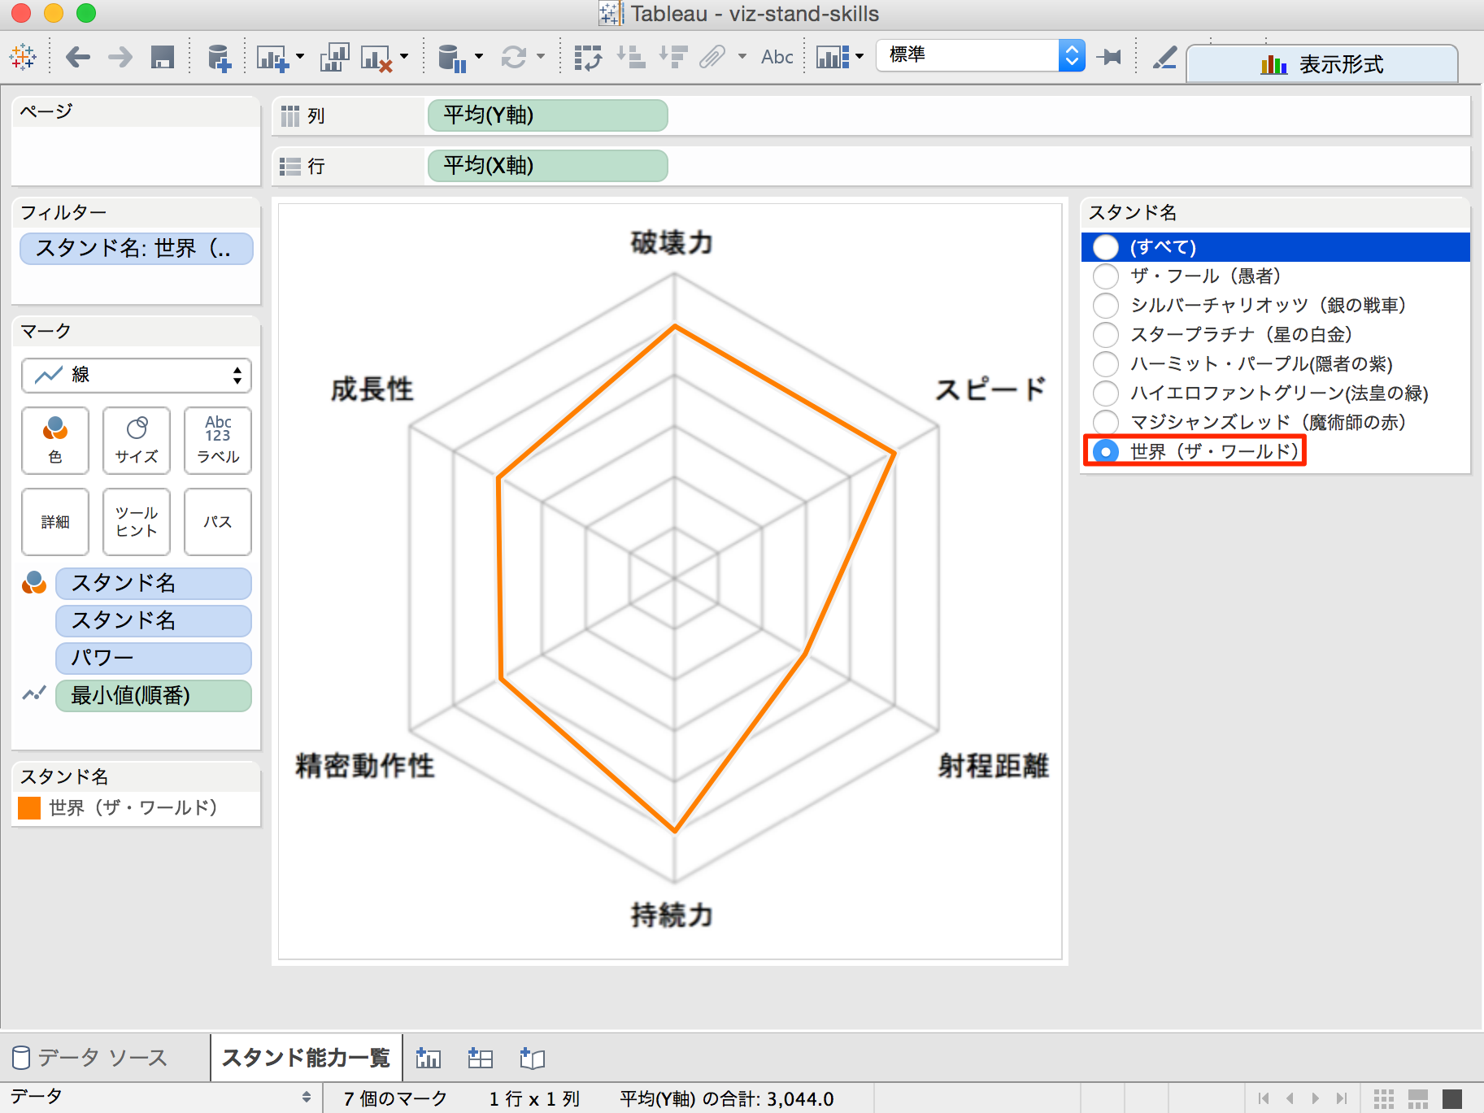Select シルバーチャリオッツ radio option

[x=1106, y=306]
